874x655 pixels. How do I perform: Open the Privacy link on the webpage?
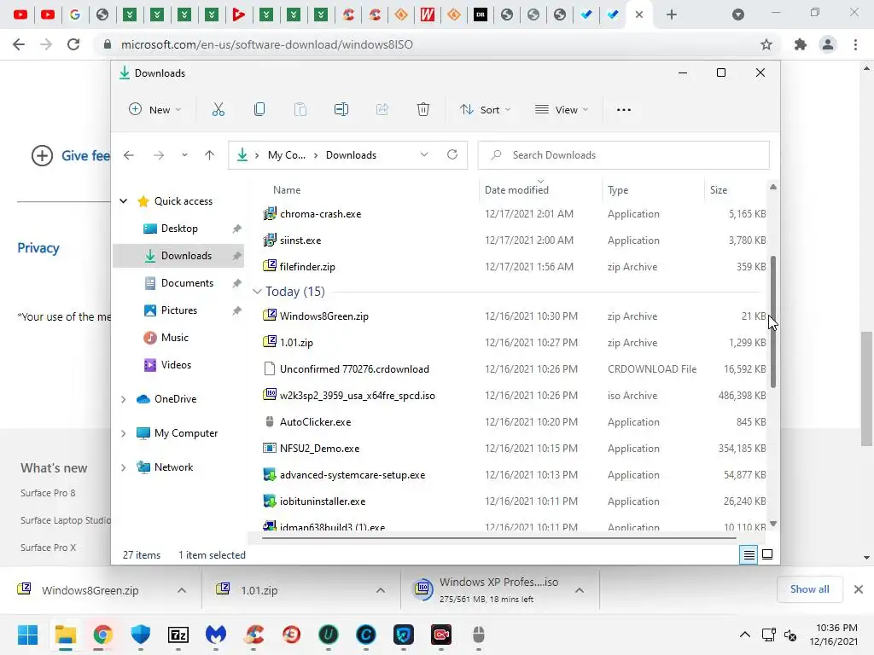38,248
